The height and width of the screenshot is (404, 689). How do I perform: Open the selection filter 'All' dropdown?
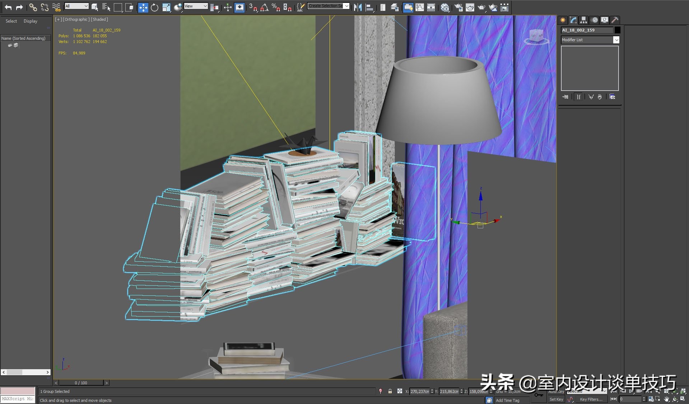click(x=76, y=6)
